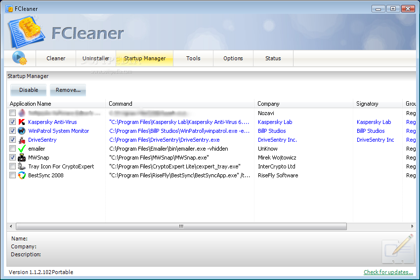Check the BestSync 2008 checkbox
Screen dimensions: 420x280
coord(12,175)
